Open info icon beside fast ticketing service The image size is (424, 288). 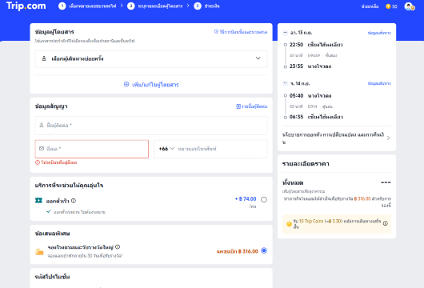pos(74,201)
